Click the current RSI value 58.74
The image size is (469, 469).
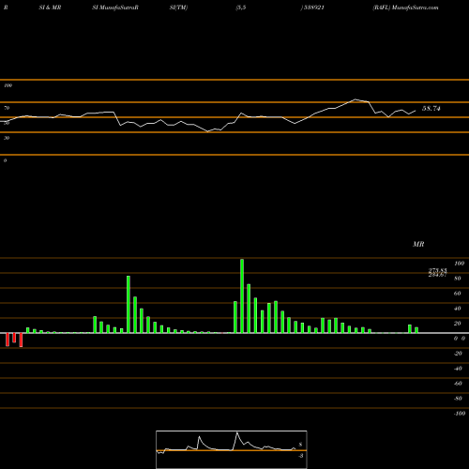click(431, 109)
